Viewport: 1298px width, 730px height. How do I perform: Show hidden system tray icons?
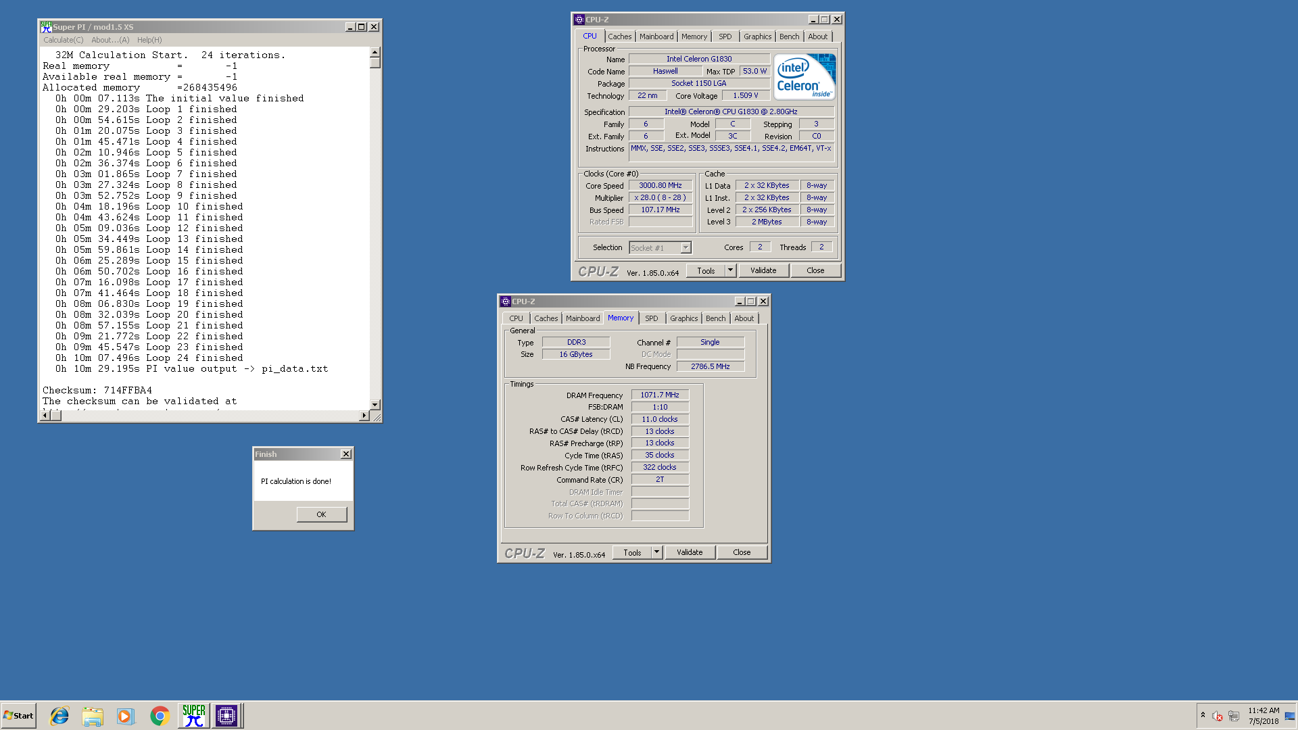pos(1203,715)
